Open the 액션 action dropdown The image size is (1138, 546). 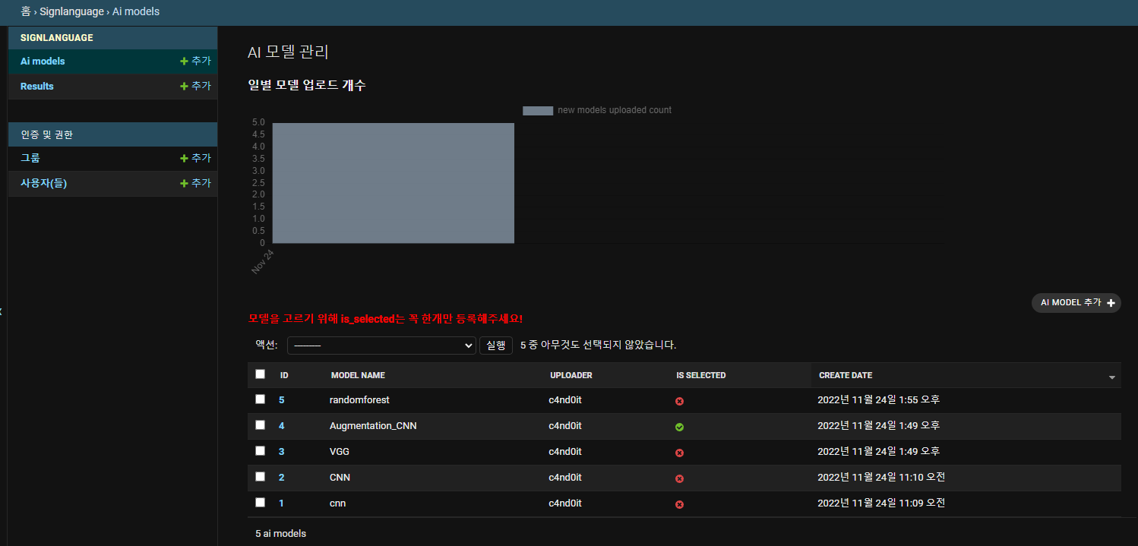tap(381, 345)
